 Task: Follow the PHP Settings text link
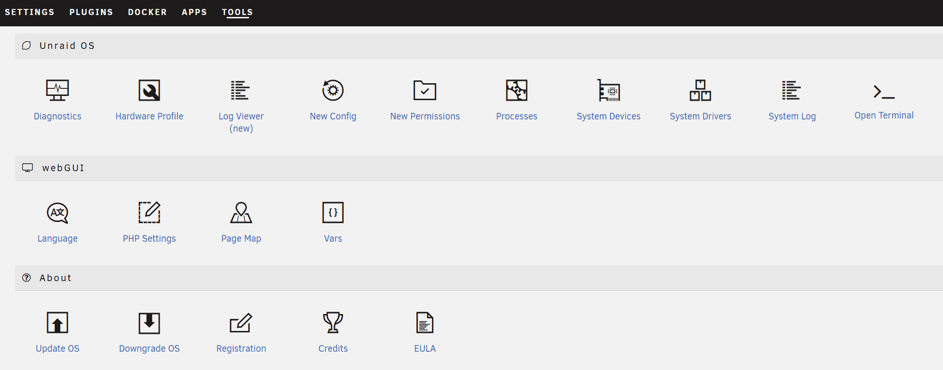click(x=149, y=238)
